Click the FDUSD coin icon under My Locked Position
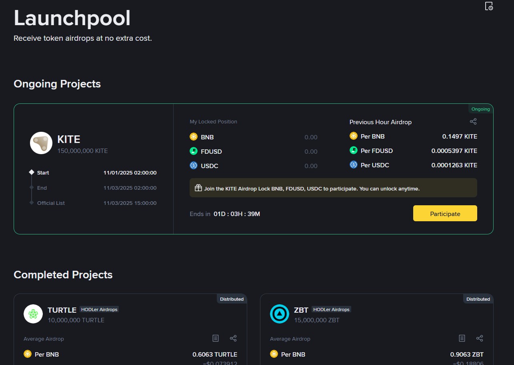The image size is (514, 365). 194,151
